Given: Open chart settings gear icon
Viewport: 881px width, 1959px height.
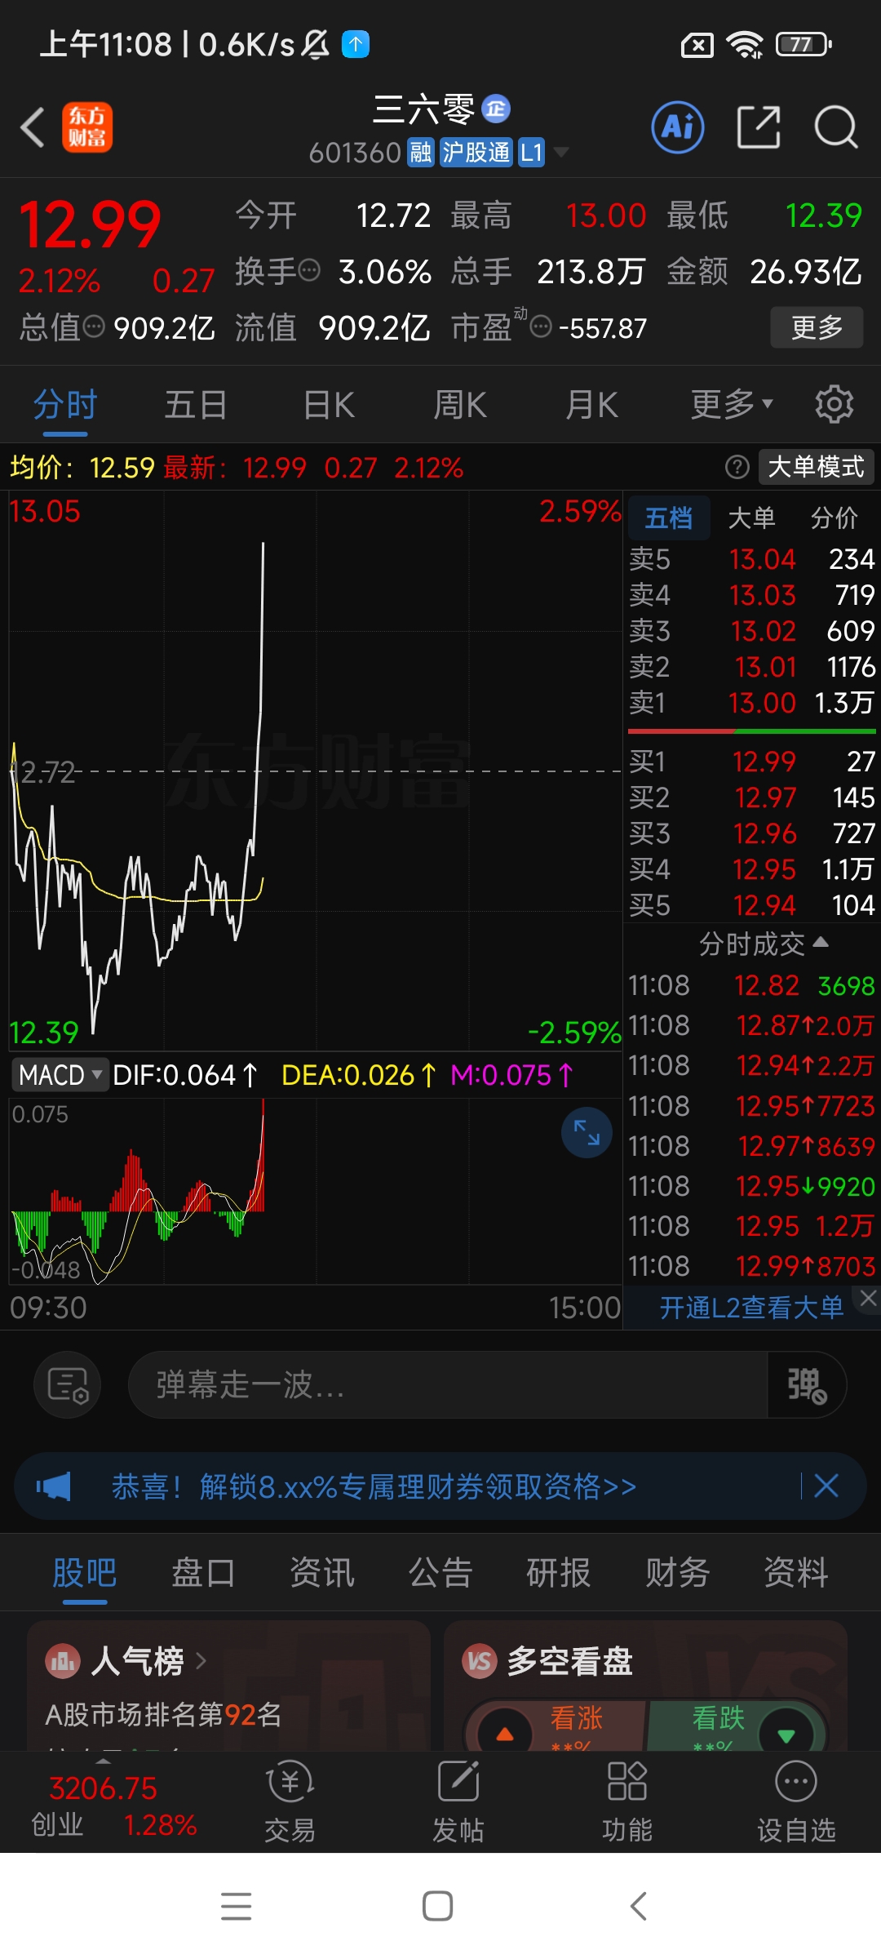Looking at the screenshot, I should click(834, 405).
